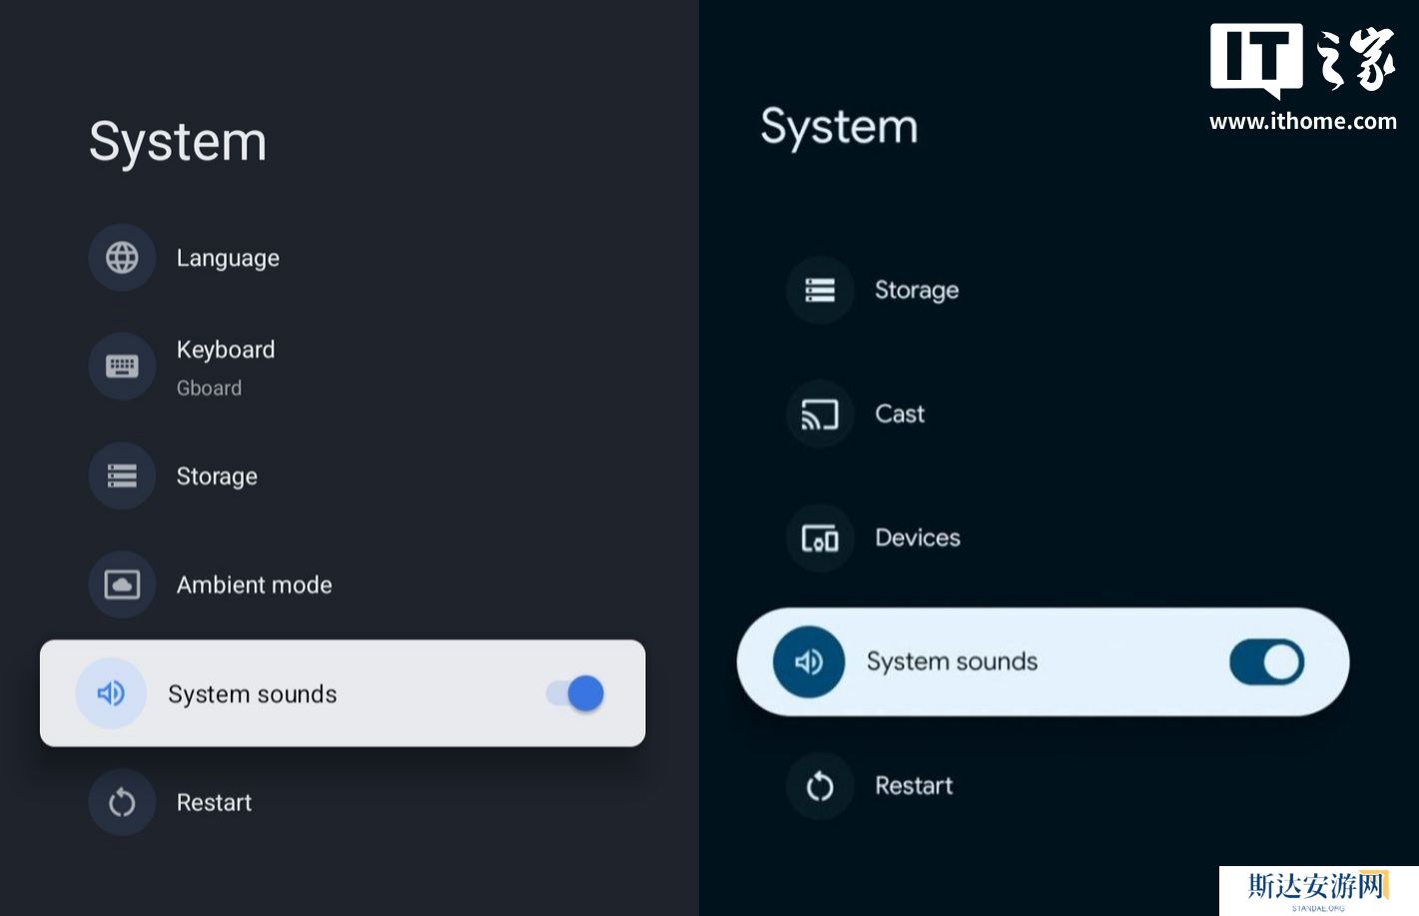
Task: Click the Keyboard icon
Action: coord(122,367)
